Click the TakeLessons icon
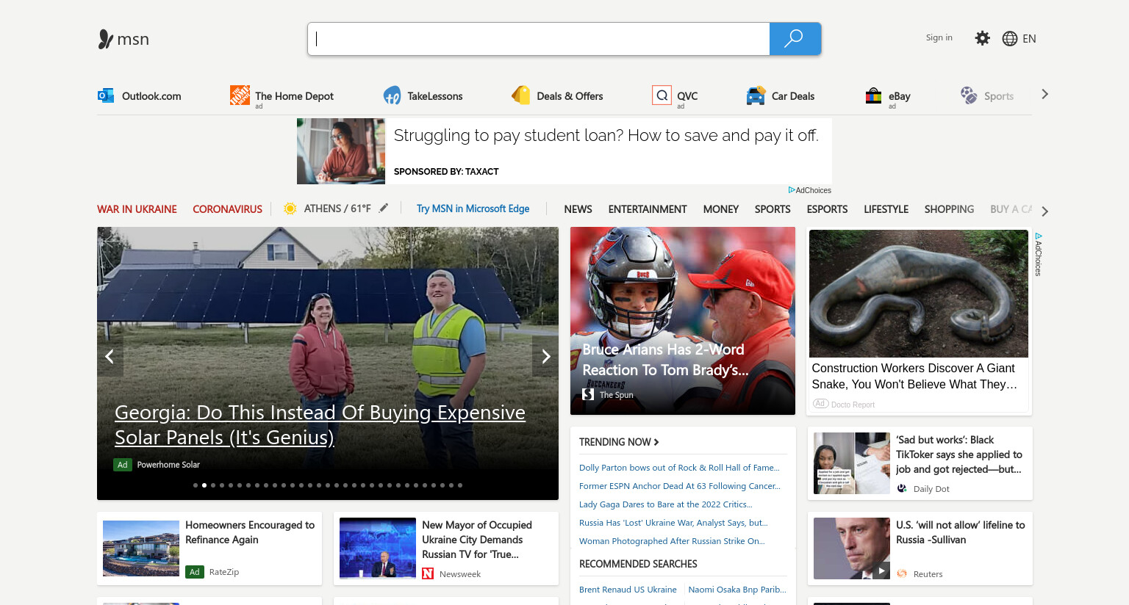 click(x=392, y=95)
